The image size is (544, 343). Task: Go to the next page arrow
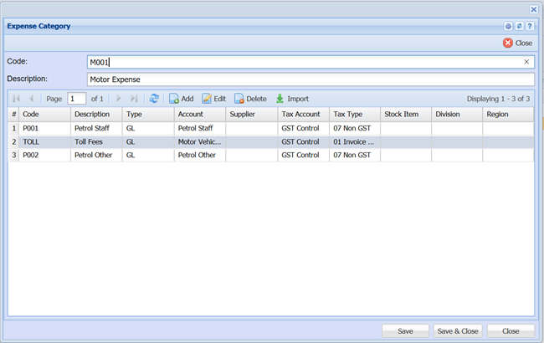(x=118, y=99)
